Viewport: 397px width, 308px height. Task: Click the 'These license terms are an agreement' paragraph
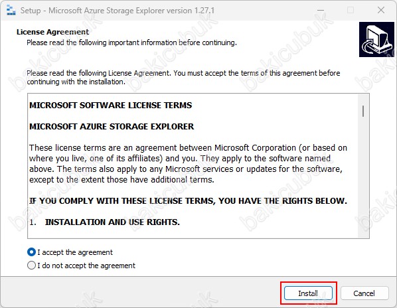[x=188, y=164]
